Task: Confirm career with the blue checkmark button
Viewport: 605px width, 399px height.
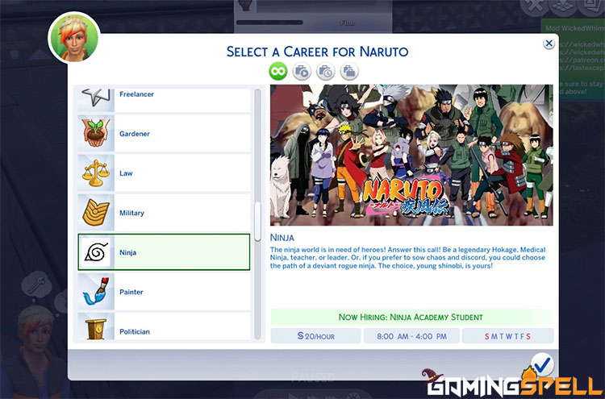Action: pyautogui.click(x=542, y=364)
